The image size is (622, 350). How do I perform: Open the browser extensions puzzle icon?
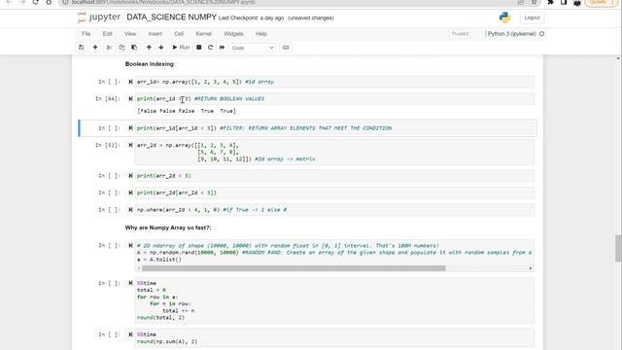[x=551, y=2]
